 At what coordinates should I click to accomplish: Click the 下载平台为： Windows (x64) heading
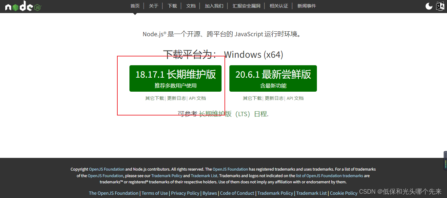click(223, 54)
